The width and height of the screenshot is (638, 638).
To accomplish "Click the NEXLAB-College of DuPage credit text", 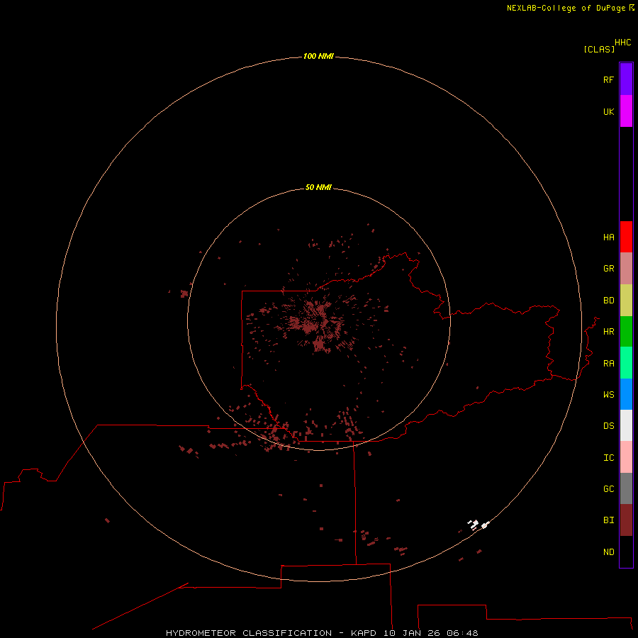I will pos(566,8).
